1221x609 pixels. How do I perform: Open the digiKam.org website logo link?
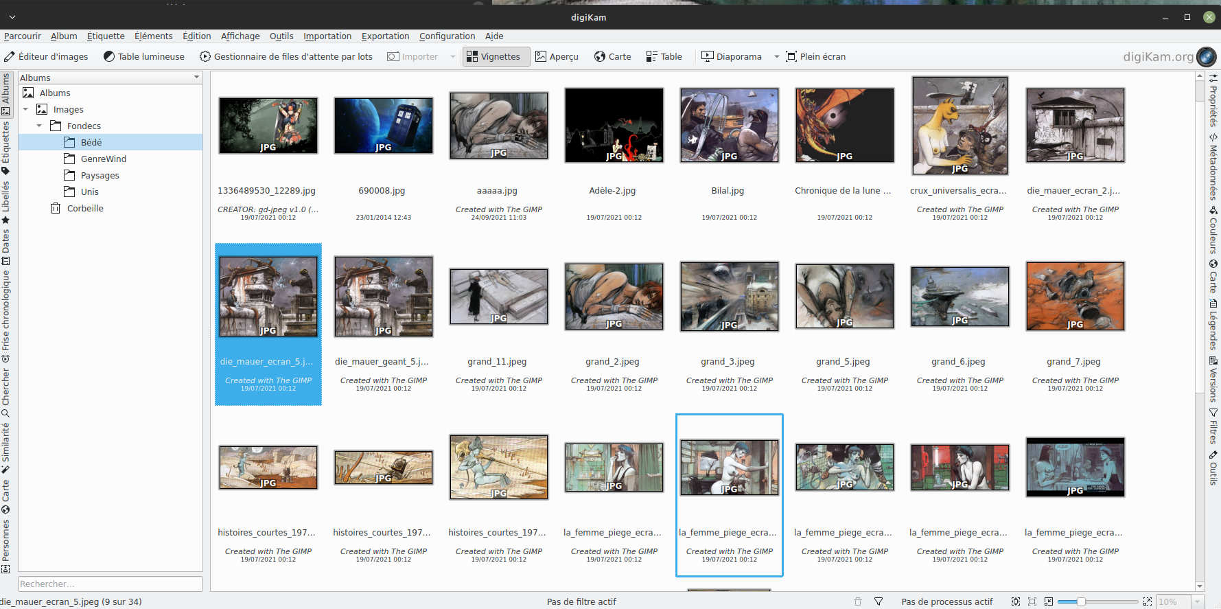click(1170, 56)
